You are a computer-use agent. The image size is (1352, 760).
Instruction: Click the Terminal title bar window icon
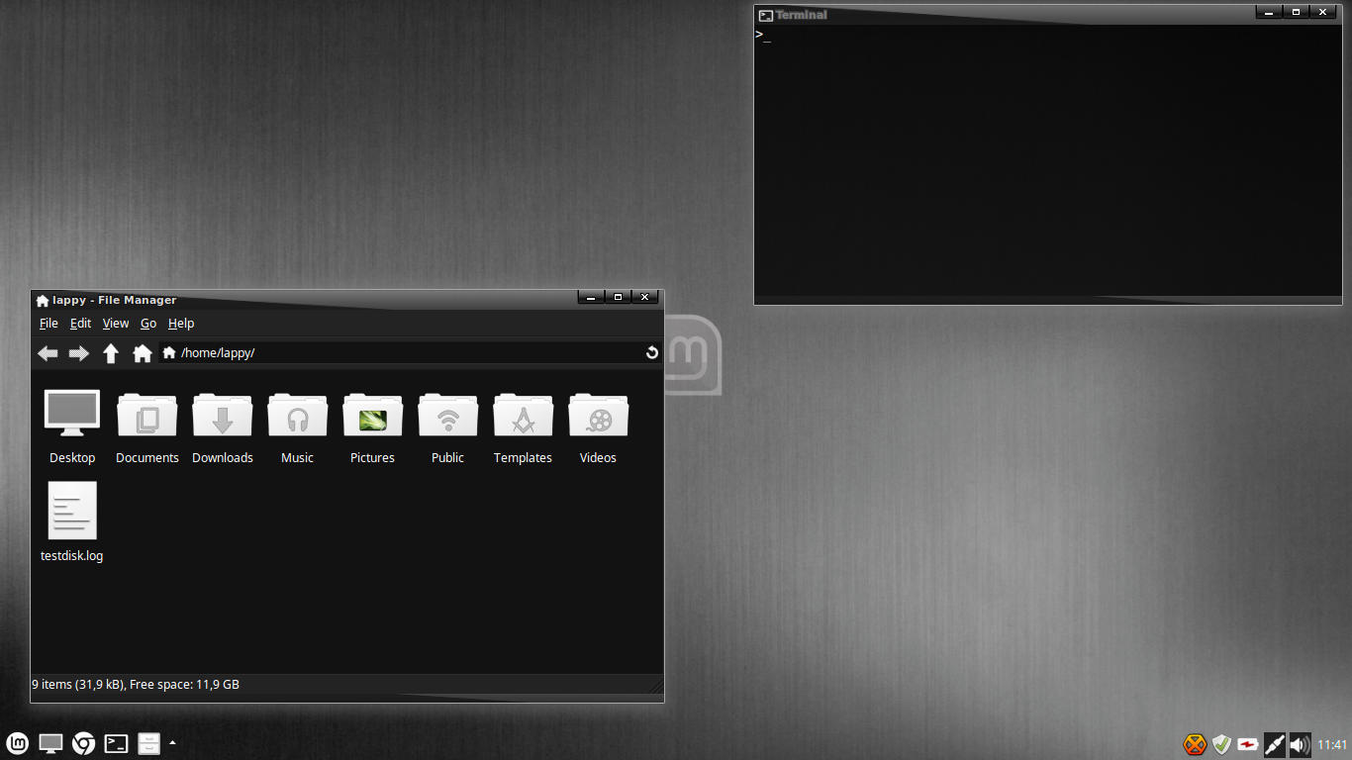coord(765,15)
